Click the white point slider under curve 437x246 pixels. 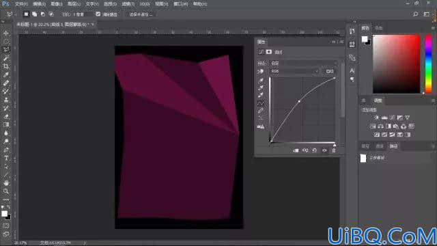pos(335,145)
